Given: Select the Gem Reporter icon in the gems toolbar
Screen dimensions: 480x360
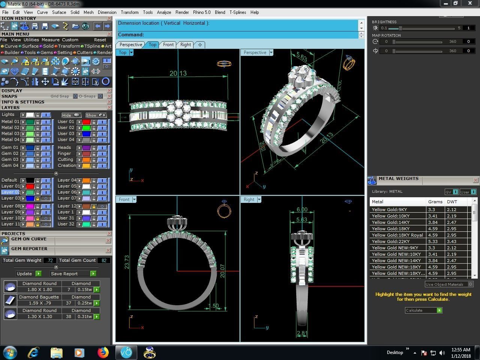Looking at the screenshot, I should click(85, 71).
